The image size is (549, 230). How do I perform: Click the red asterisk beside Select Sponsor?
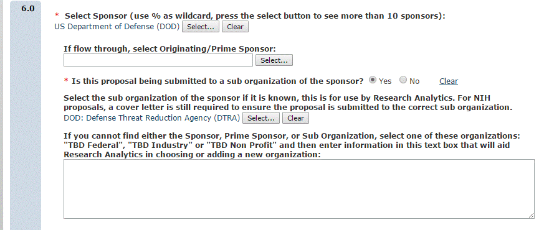(x=57, y=16)
